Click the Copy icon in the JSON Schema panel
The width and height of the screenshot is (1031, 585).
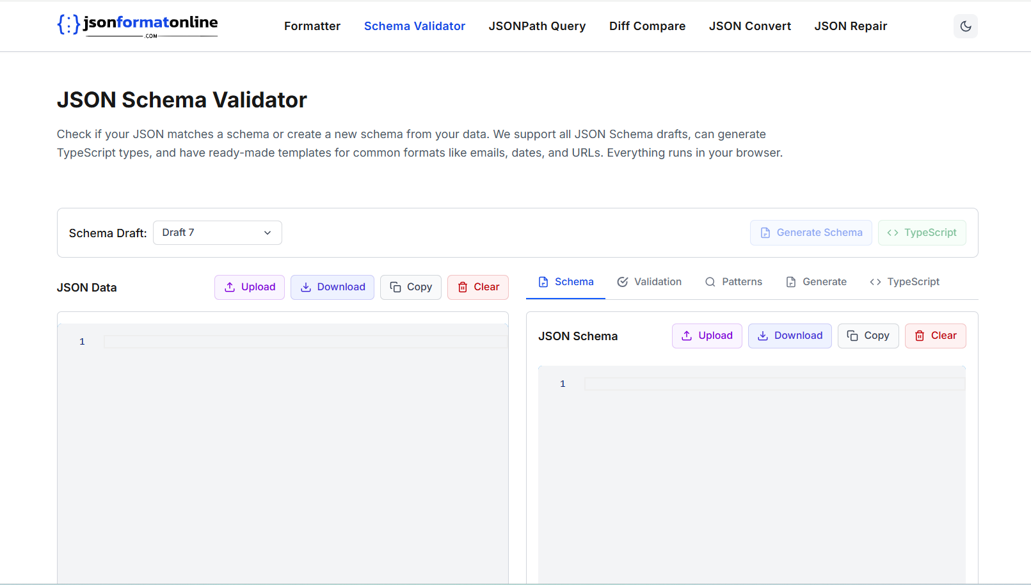pyautogui.click(x=852, y=336)
